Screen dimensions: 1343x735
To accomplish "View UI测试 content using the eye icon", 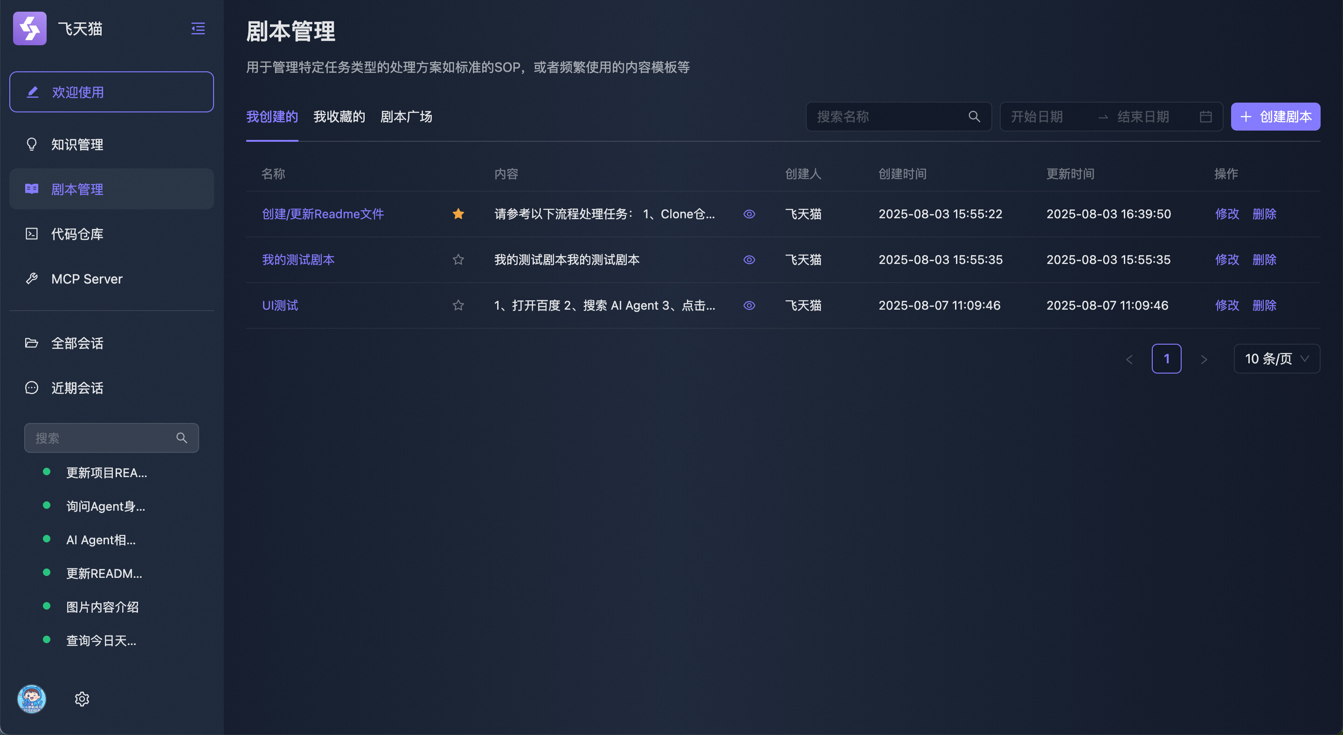I will [x=748, y=305].
